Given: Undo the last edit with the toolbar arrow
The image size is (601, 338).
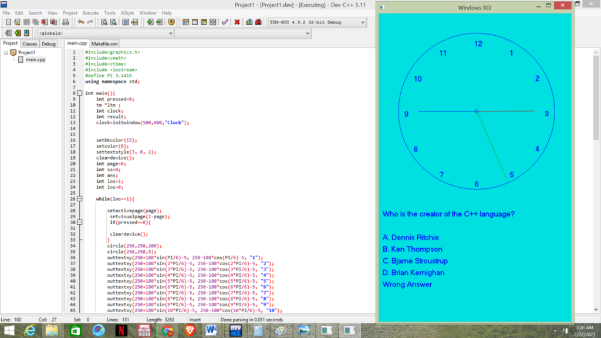Looking at the screenshot, I should click(x=80, y=22).
